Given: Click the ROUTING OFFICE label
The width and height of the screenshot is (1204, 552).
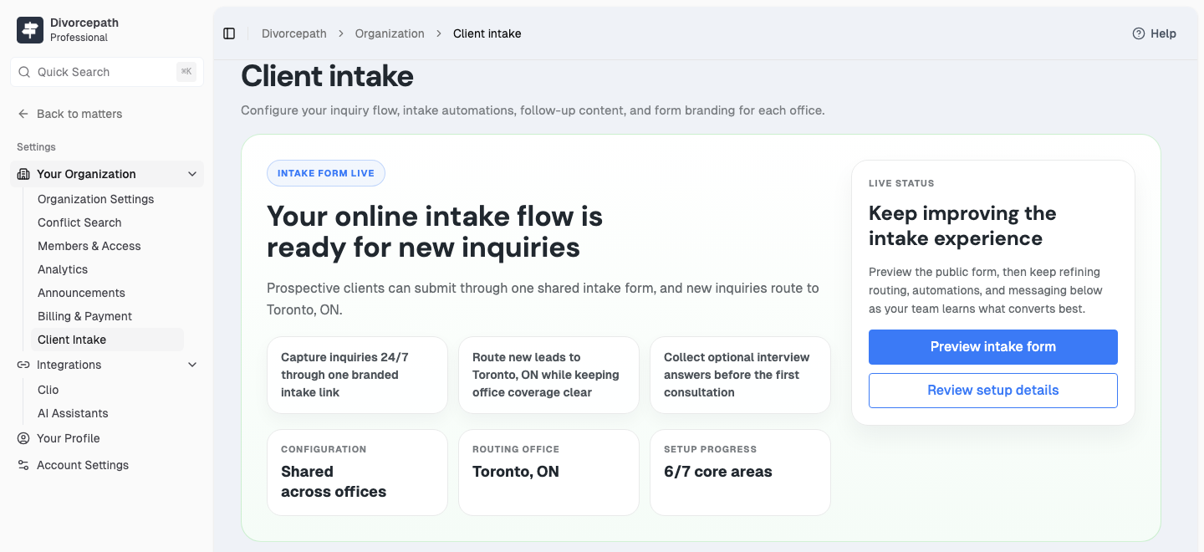Looking at the screenshot, I should click(x=516, y=449).
